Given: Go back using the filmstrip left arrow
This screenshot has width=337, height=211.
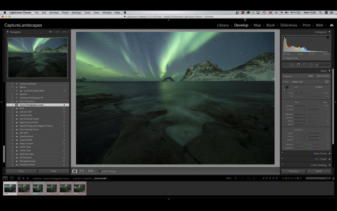Looking at the screenshot, I should point(23,178).
